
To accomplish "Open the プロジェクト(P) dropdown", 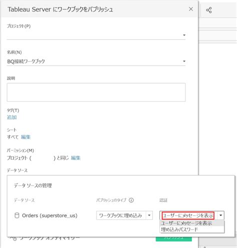I will coord(184,35).
